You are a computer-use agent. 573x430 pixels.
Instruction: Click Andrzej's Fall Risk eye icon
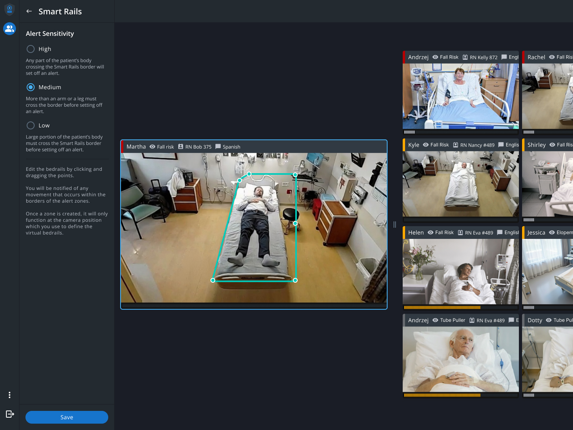435,57
